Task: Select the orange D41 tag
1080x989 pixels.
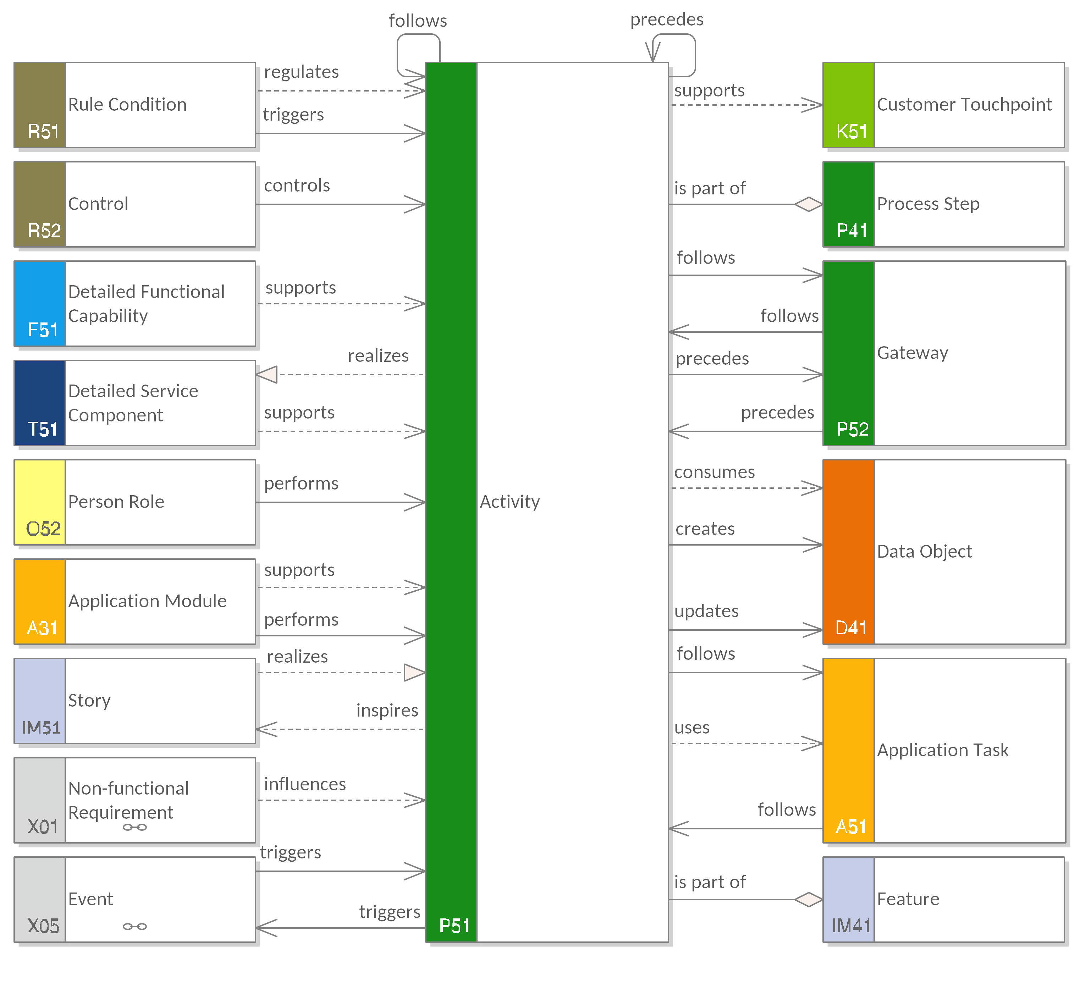Action: click(x=849, y=552)
